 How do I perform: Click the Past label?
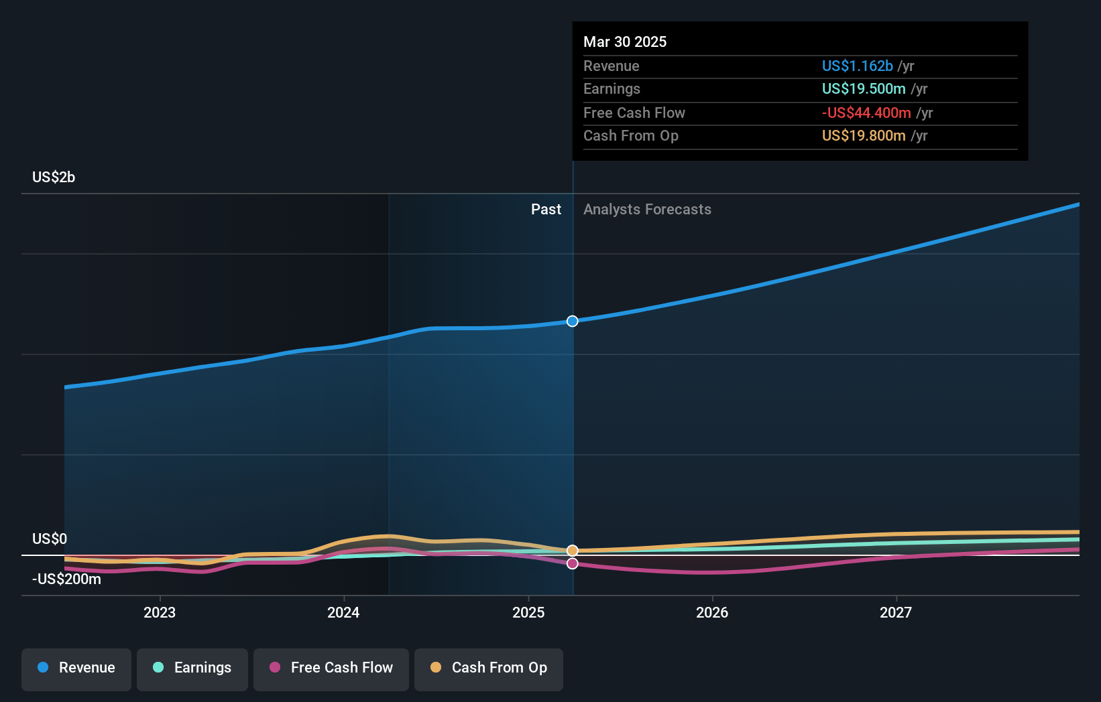(x=546, y=209)
